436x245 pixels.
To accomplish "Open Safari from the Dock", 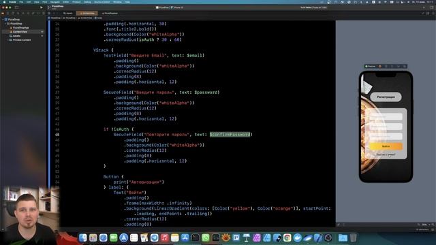I will (x=103, y=238).
